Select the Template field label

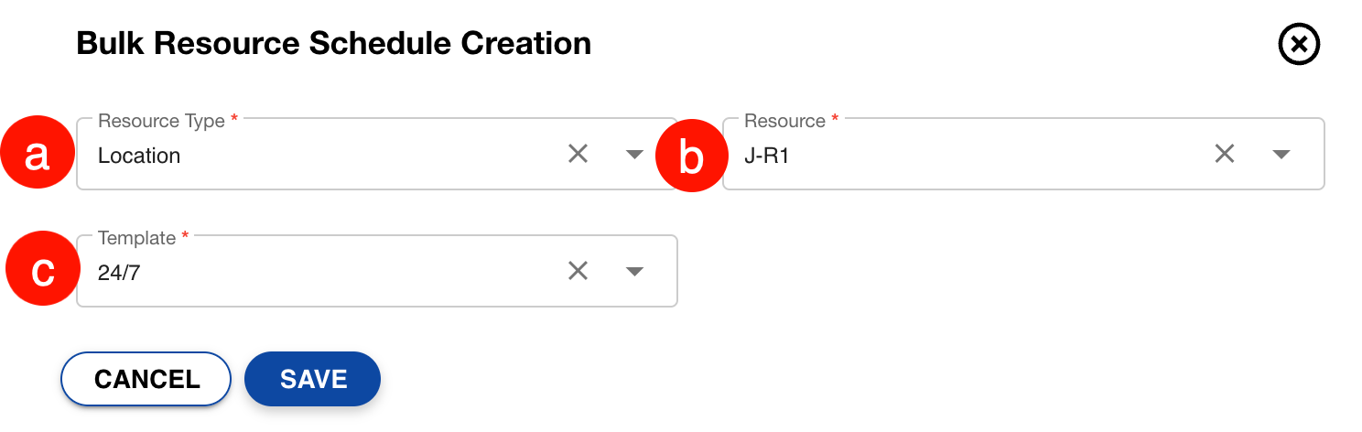click(136, 238)
